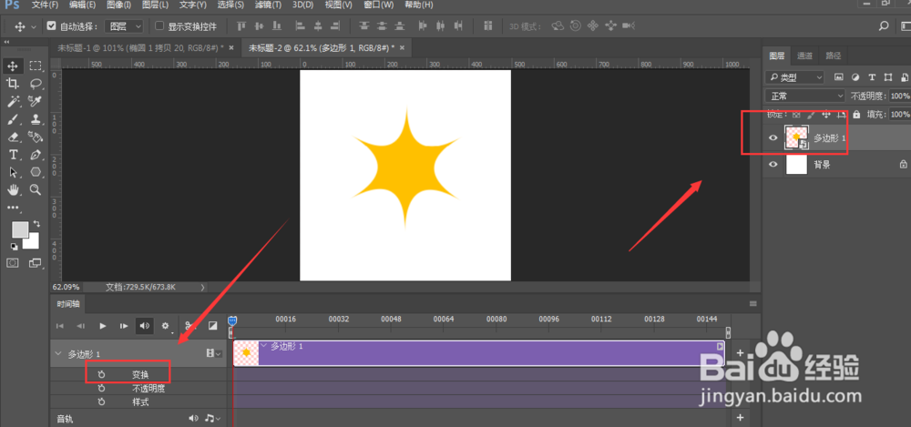
Task: Select the Eraser tool
Action: pyautogui.click(x=13, y=137)
